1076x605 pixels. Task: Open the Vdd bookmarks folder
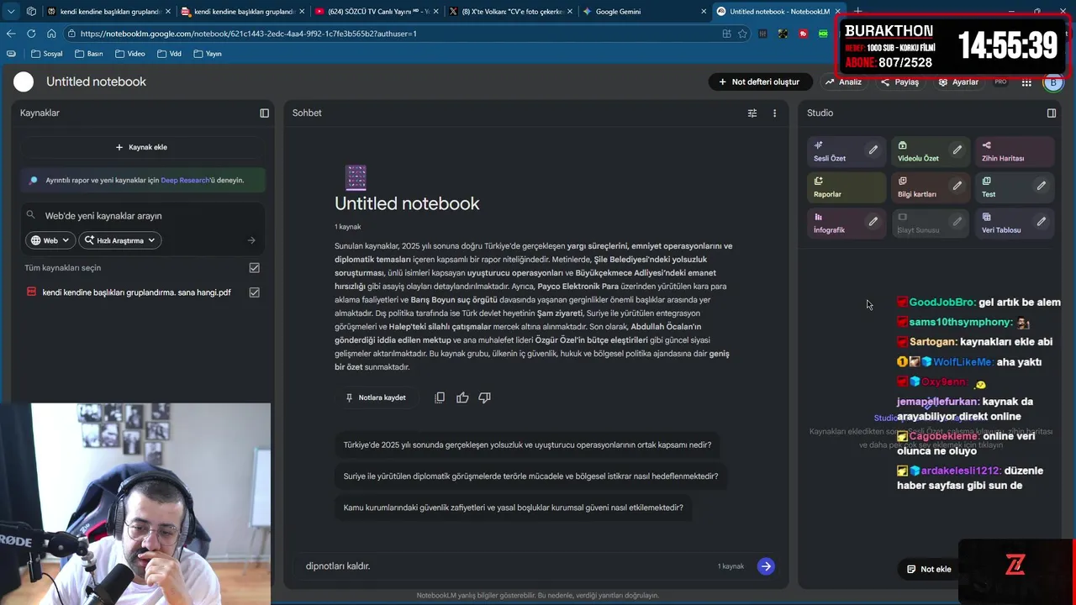(168, 54)
